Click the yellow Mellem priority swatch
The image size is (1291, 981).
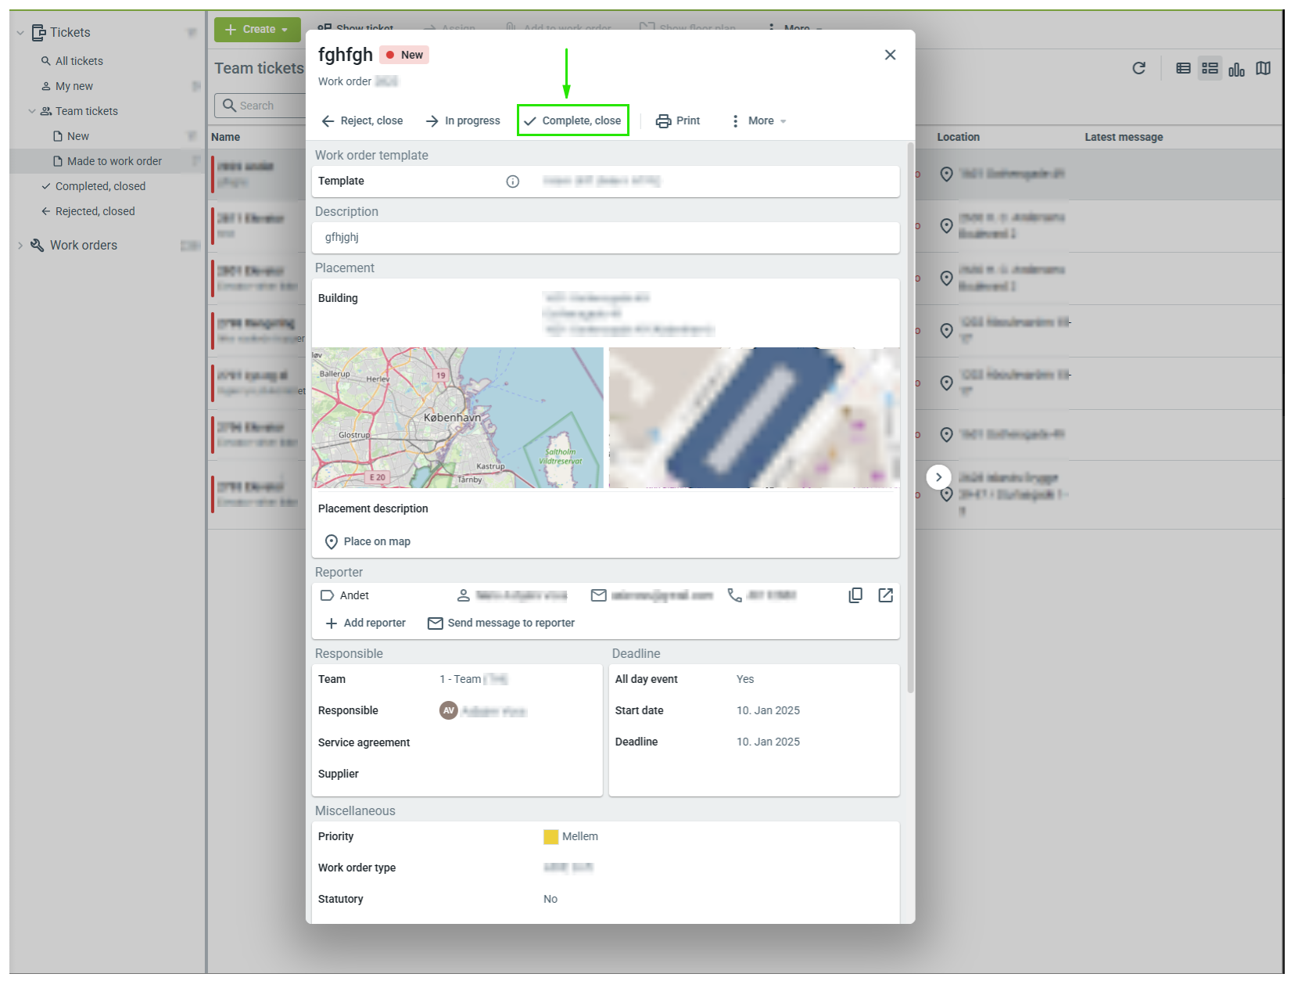[550, 837]
